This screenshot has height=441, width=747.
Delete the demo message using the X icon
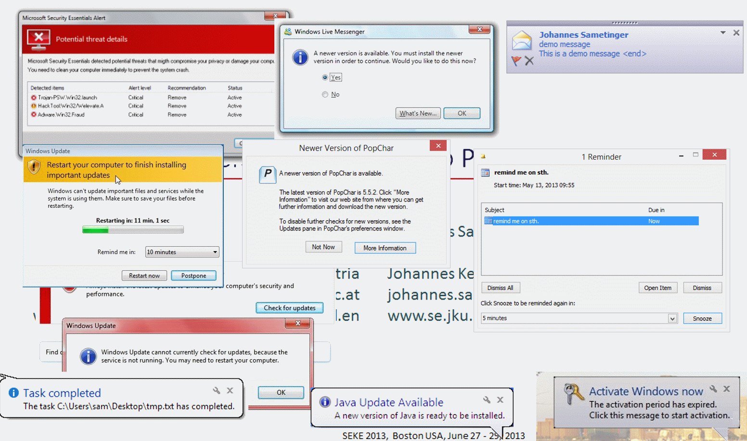coord(529,61)
